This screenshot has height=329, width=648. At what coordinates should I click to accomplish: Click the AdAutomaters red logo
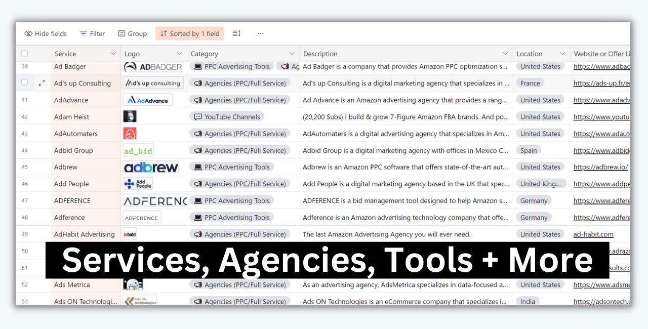[x=130, y=133]
